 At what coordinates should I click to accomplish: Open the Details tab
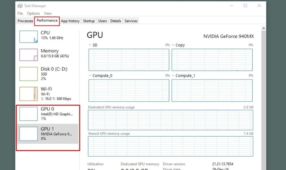[116, 21]
